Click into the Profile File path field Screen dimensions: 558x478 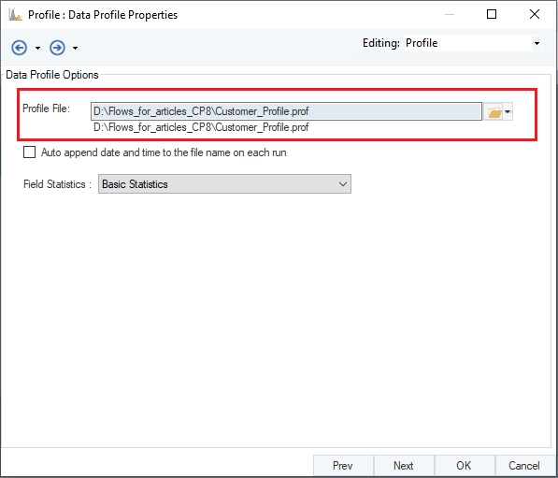[x=286, y=111]
